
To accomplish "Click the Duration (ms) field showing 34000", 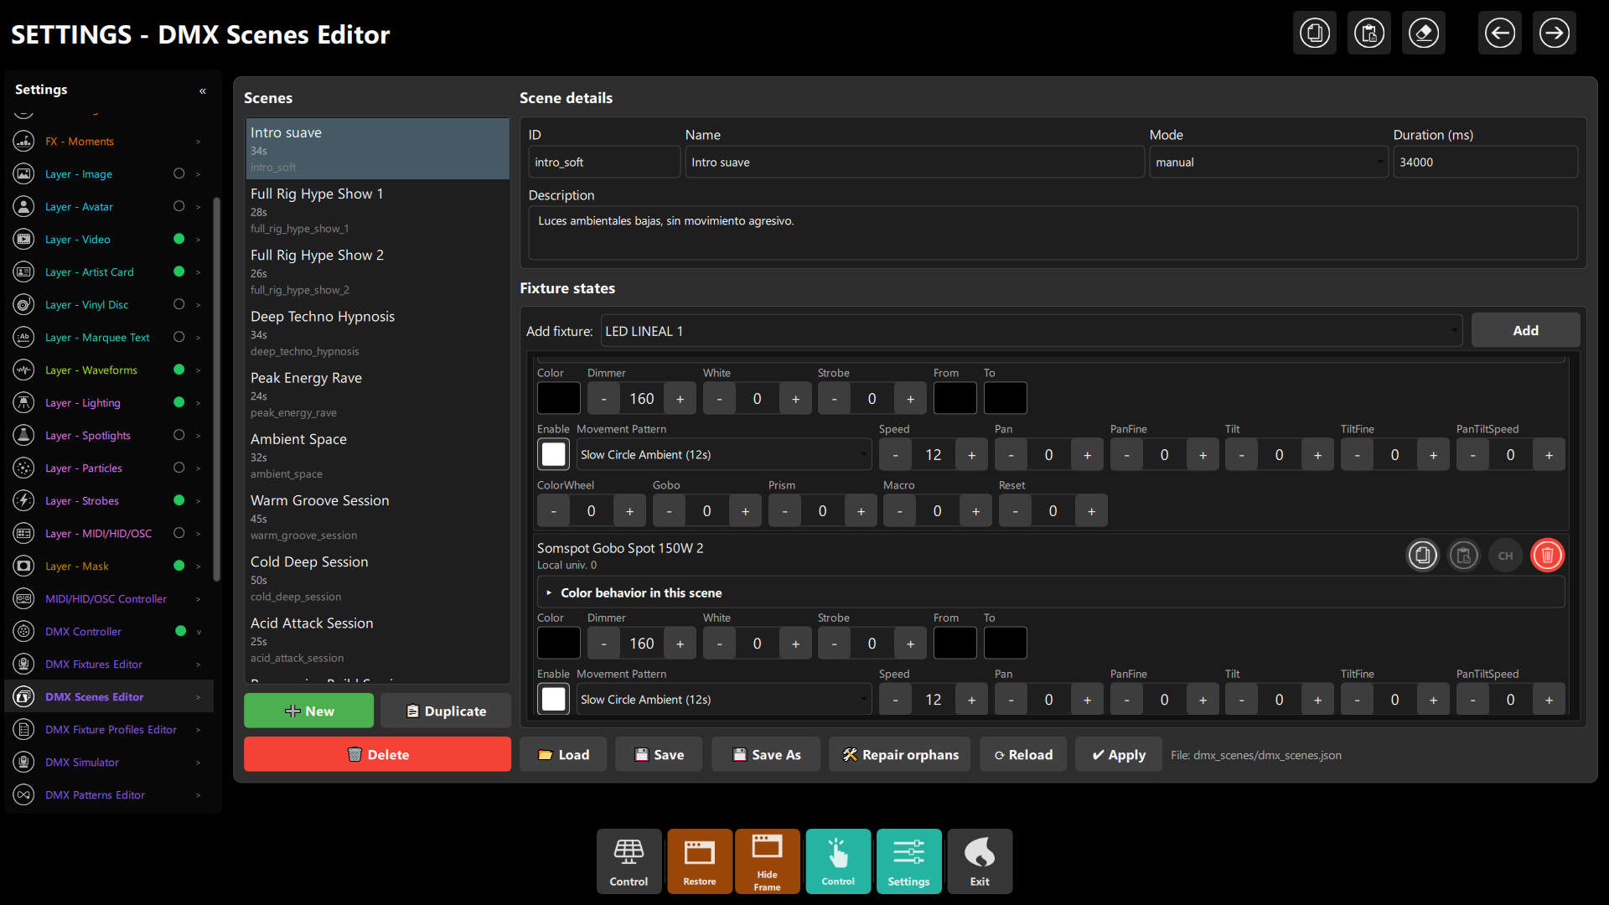I will click(1486, 163).
